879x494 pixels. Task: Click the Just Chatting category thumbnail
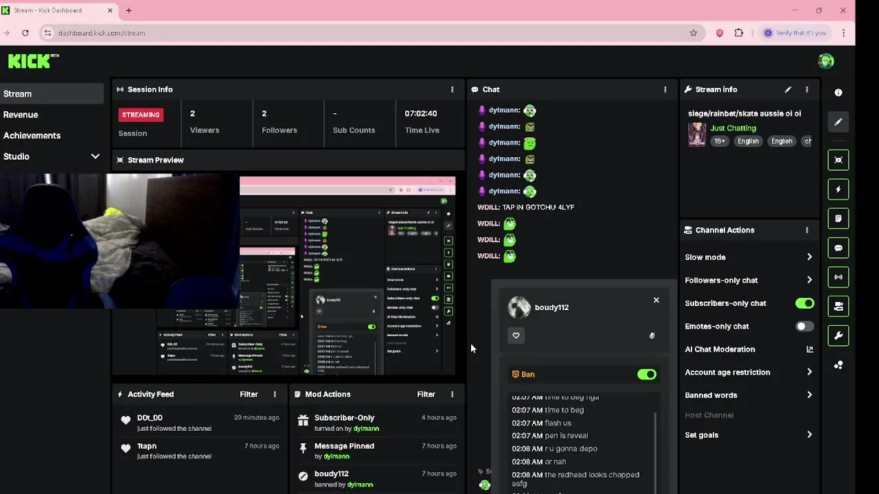697,134
